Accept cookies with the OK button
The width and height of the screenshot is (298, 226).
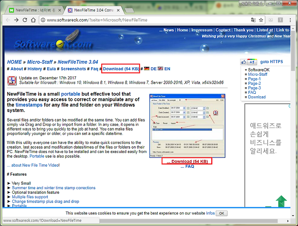click(x=221, y=213)
